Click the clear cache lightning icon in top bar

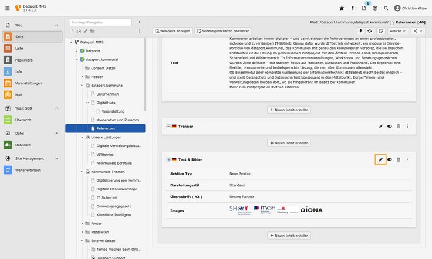click(353, 8)
